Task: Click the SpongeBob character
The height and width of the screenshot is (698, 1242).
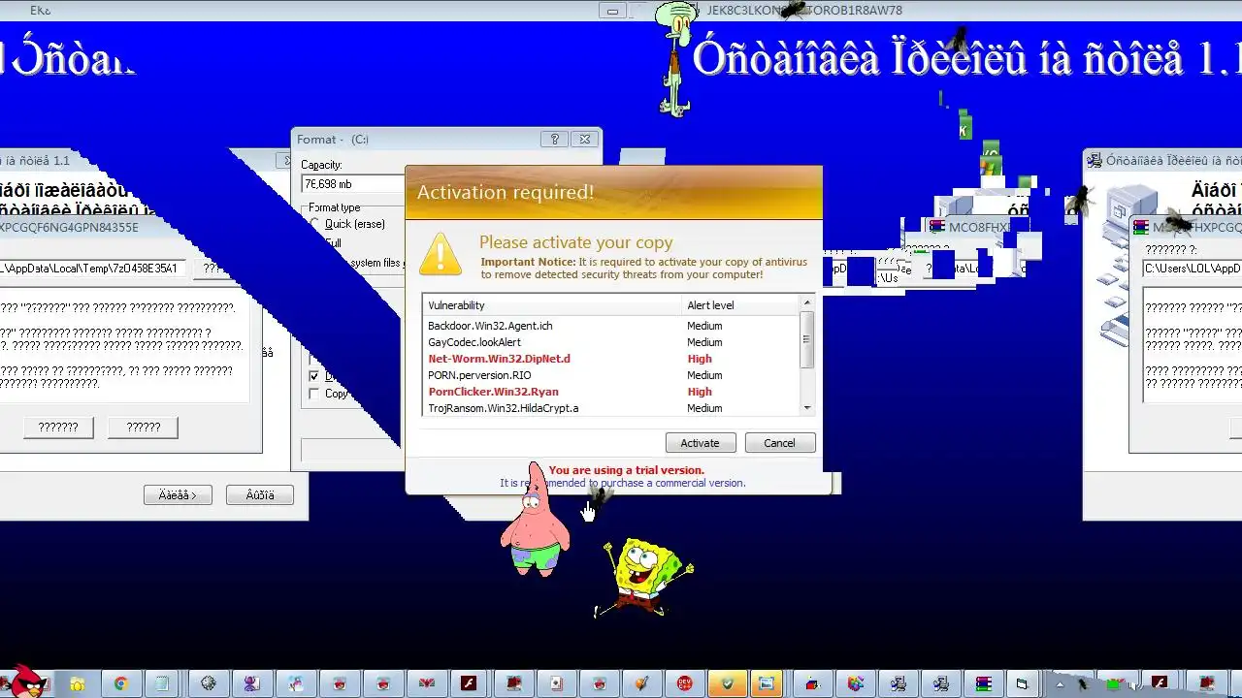Action: point(642,578)
